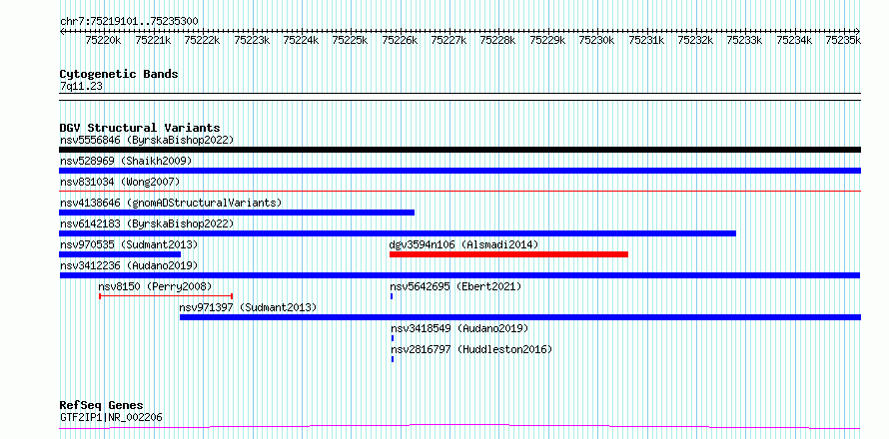Click the 75226k ruler tick label

400,40
